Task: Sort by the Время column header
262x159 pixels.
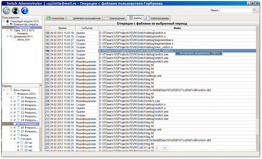Action: tap(63, 28)
